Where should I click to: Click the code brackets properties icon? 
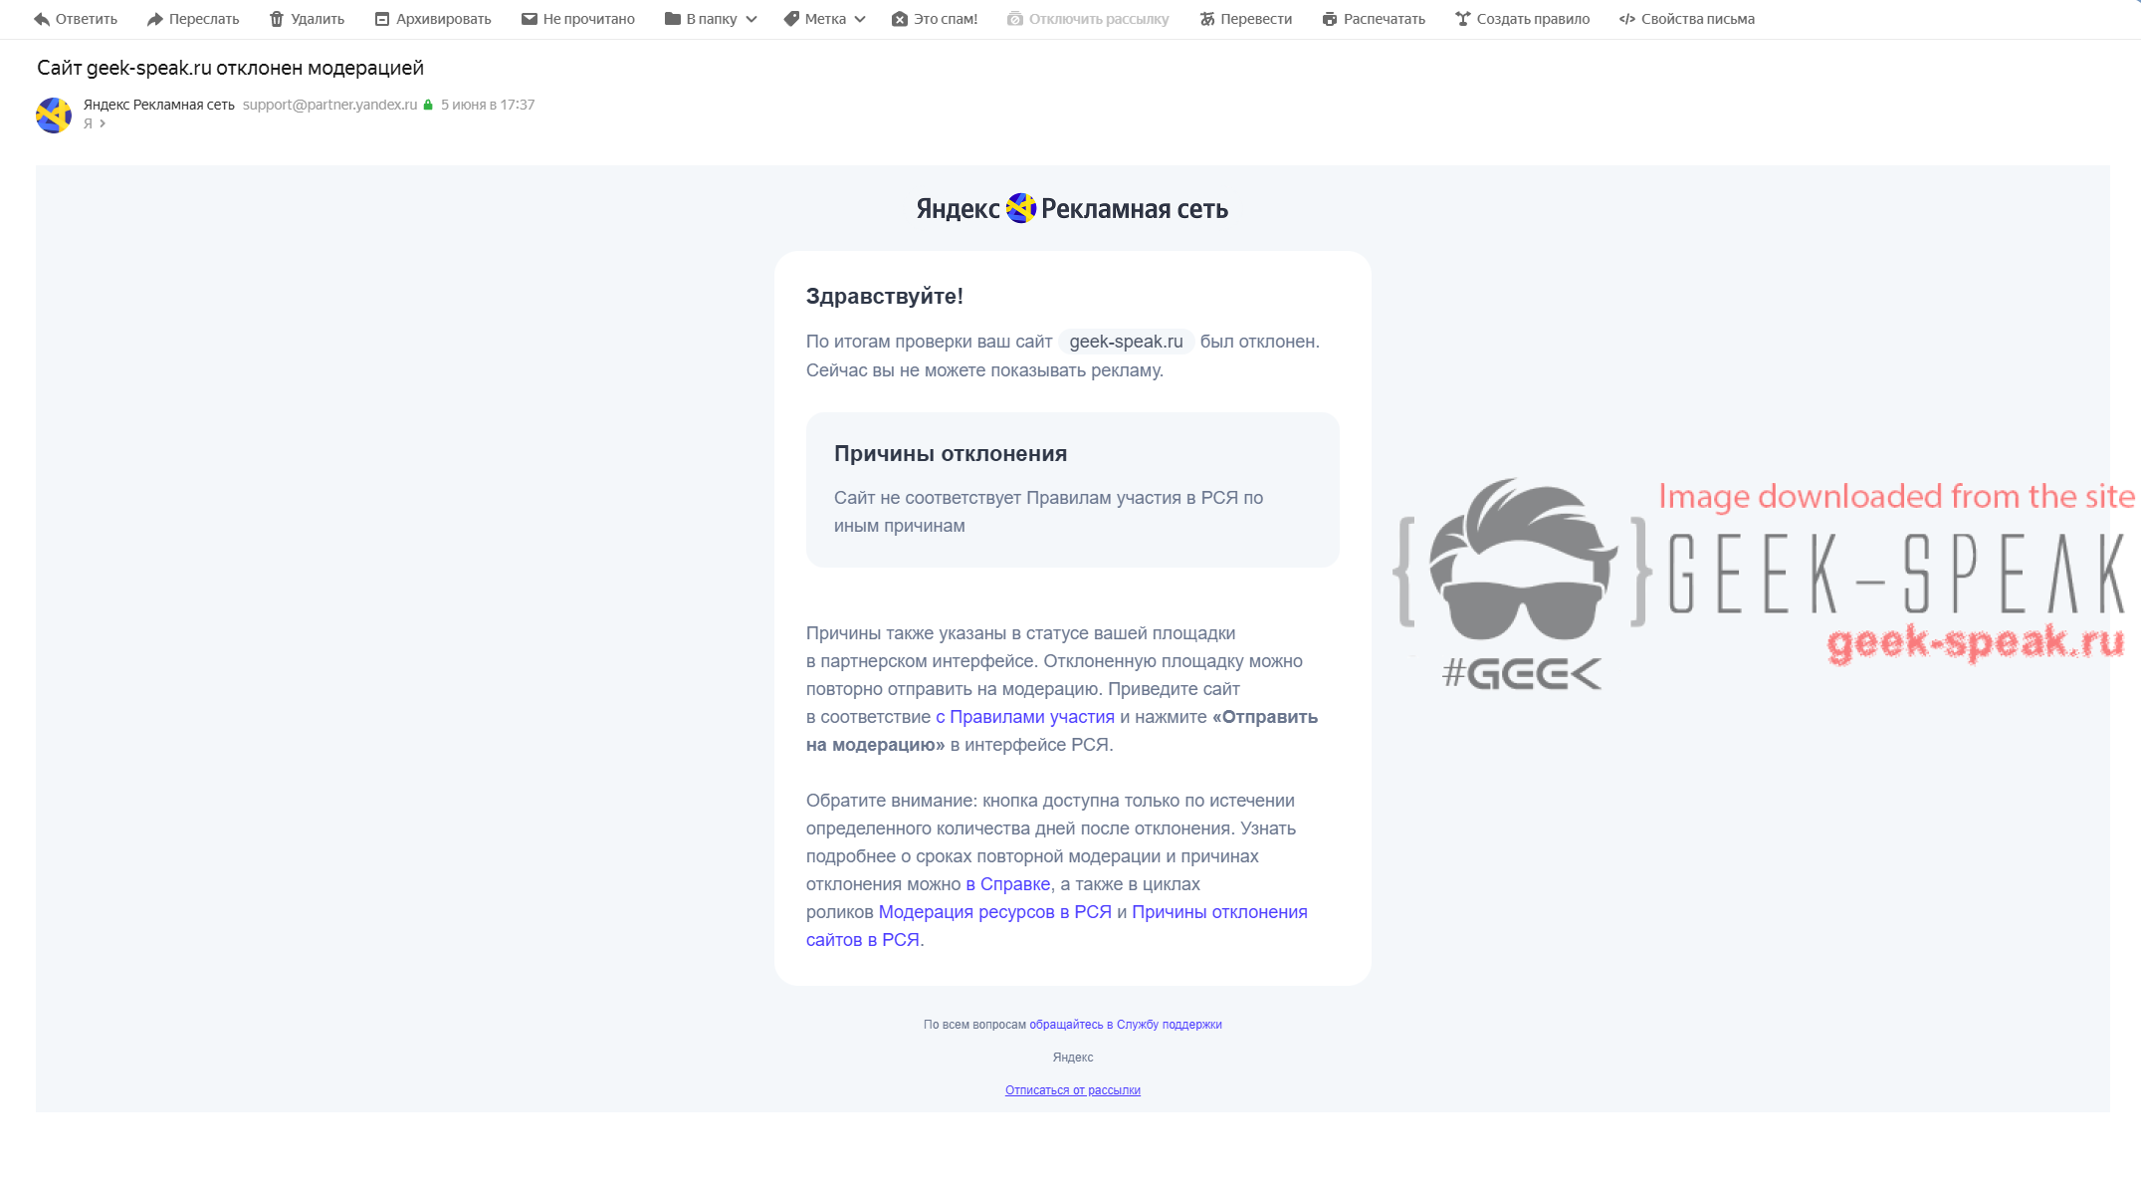(x=1627, y=19)
